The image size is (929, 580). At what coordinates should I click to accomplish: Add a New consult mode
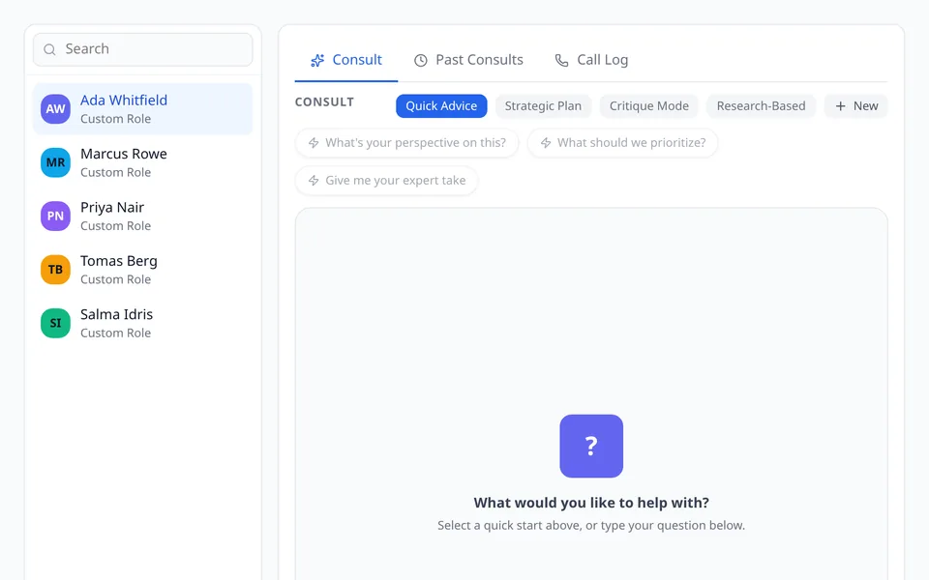pos(856,106)
